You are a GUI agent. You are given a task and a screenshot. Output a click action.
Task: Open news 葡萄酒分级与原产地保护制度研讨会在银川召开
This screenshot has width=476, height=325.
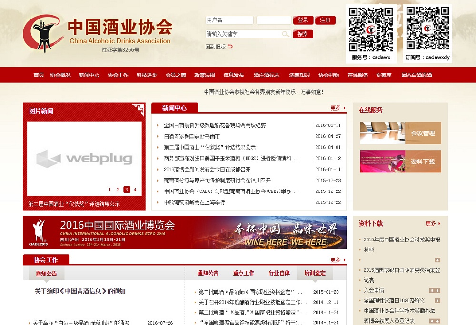point(217,181)
